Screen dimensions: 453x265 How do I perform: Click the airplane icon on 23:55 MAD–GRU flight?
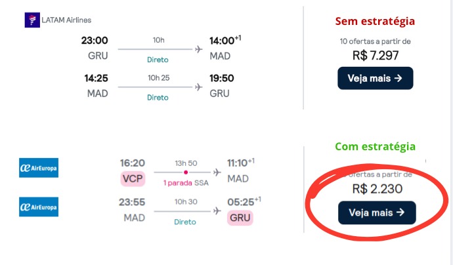coord(217,211)
